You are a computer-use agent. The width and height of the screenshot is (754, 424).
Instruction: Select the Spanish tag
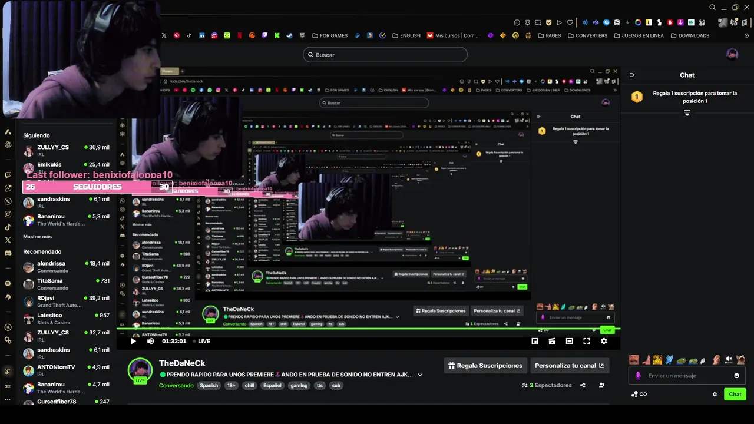tap(209, 386)
